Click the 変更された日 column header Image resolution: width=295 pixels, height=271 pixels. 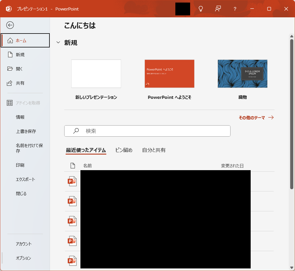[232, 166]
